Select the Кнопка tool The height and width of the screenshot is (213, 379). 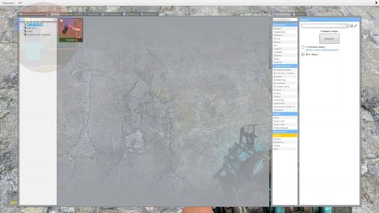pos(285,90)
